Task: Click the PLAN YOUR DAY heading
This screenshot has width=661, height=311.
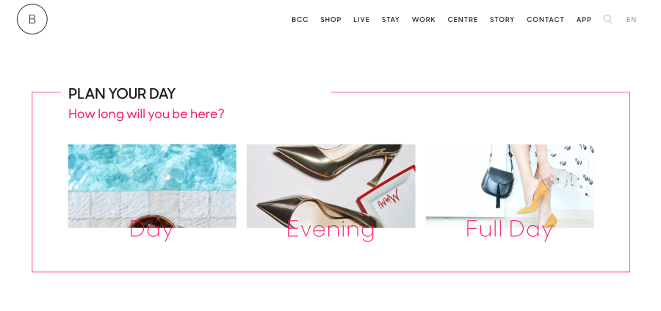Action: point(122,93)
